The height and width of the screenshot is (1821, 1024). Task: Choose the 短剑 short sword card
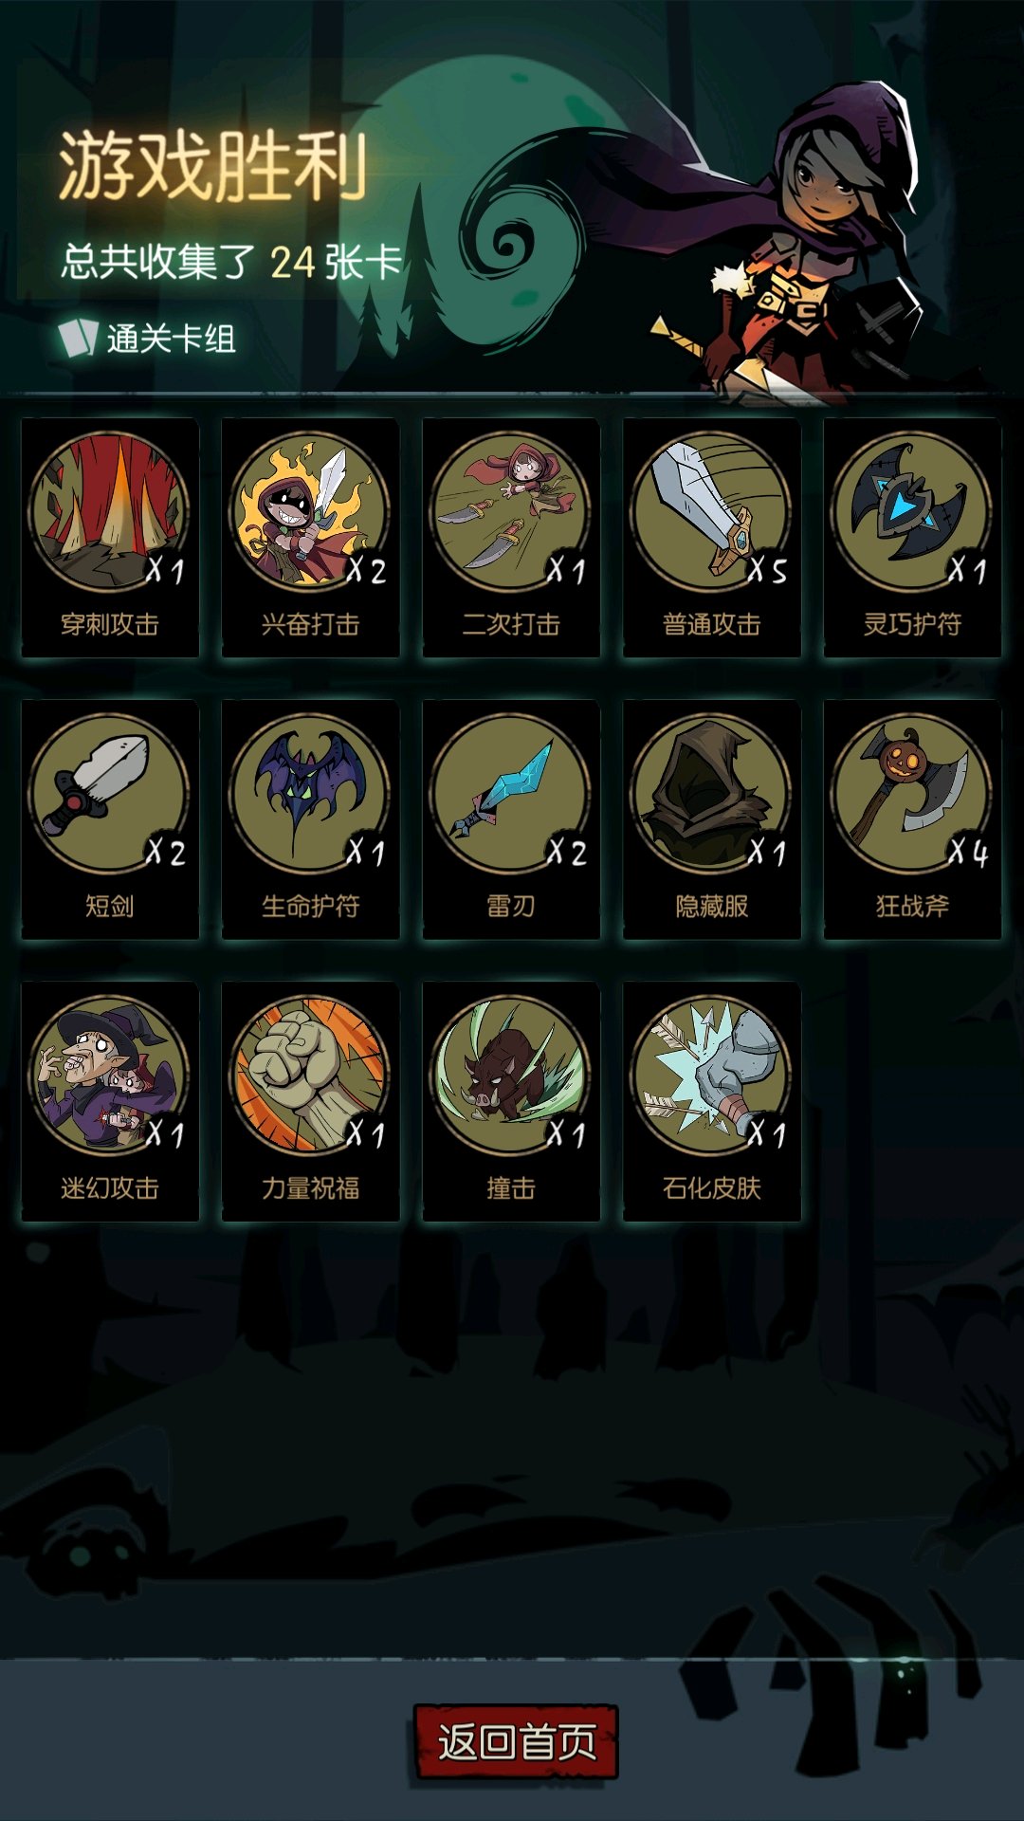click(x=110, y=819)
